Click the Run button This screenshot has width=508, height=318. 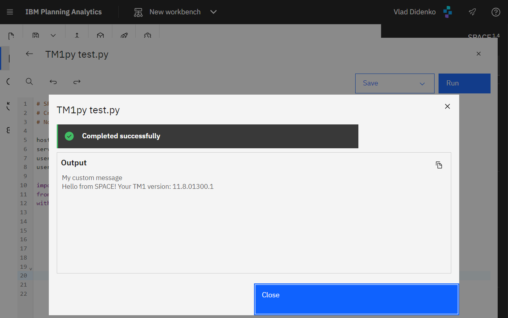click(464, 83)
